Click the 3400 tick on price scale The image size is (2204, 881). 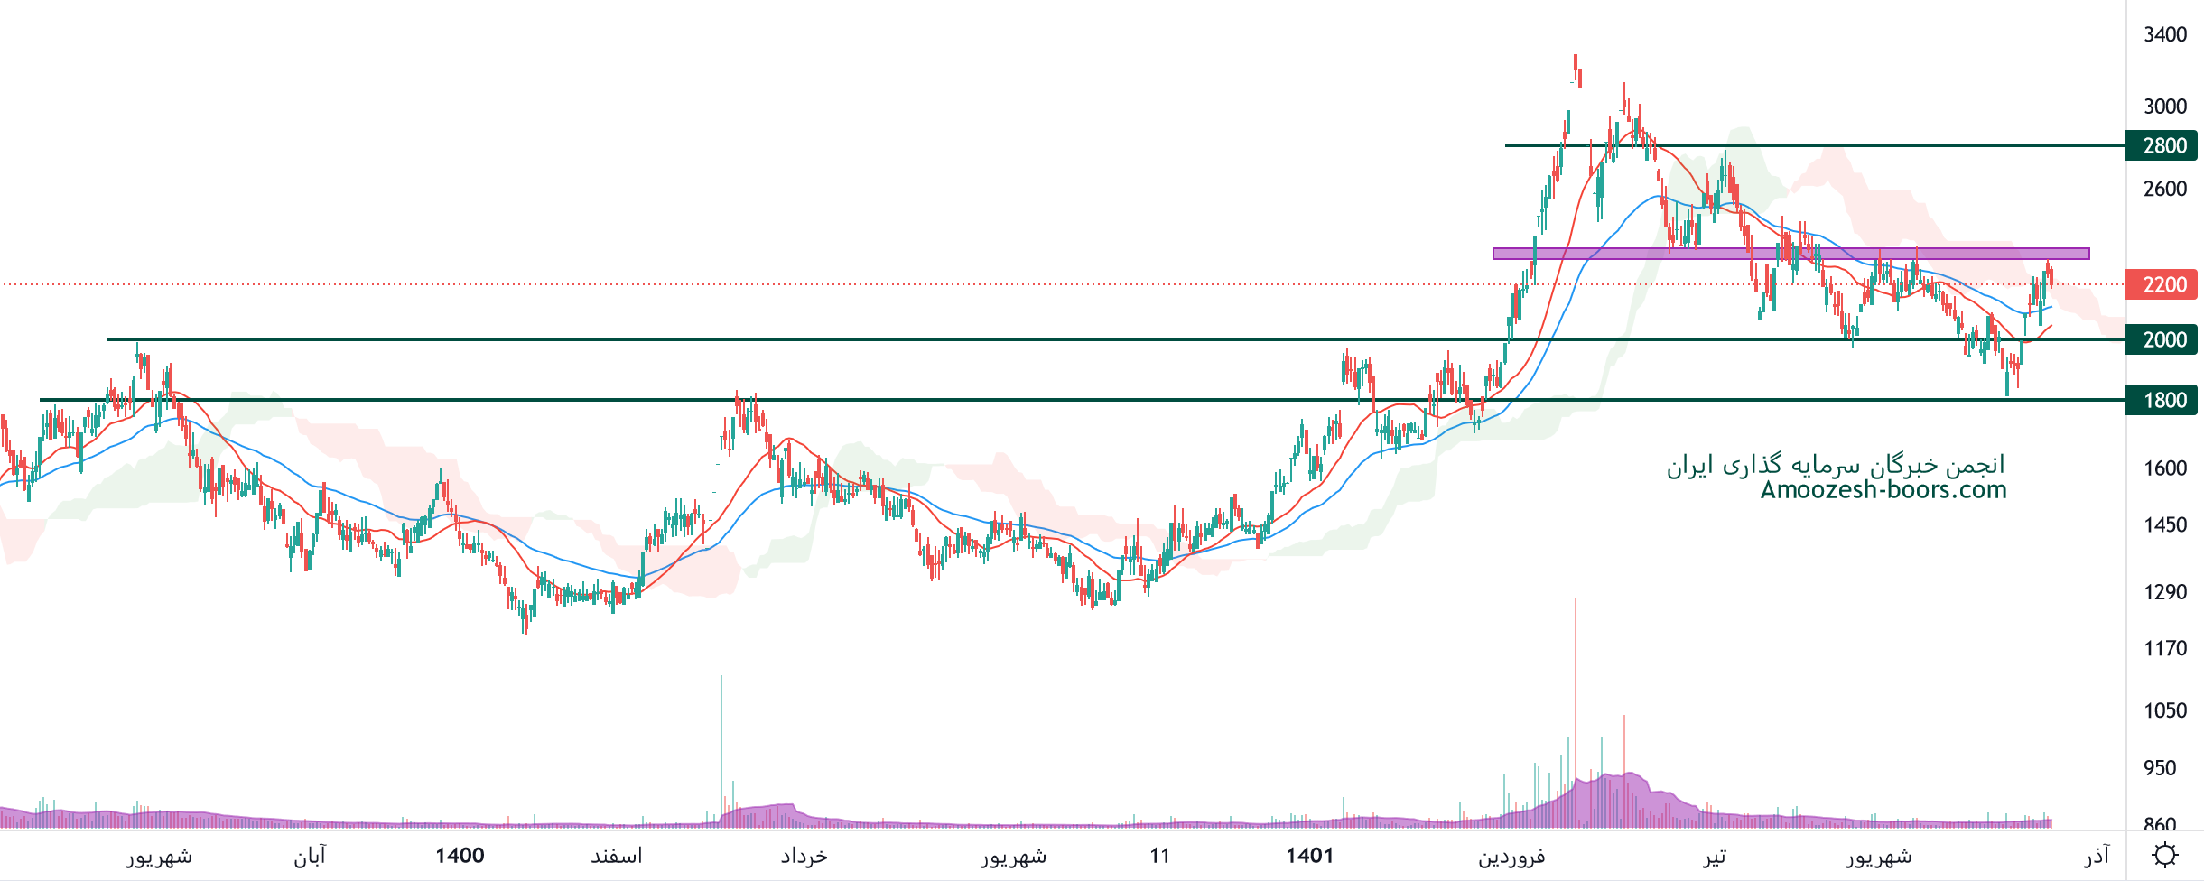coord(2164,34)
